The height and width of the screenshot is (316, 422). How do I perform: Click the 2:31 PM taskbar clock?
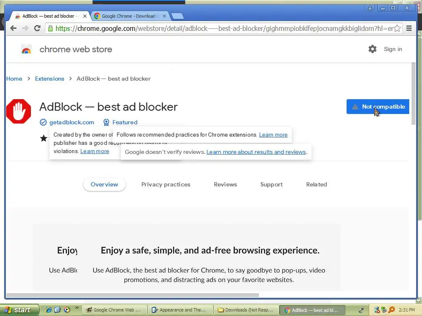(x=407, y=310)
